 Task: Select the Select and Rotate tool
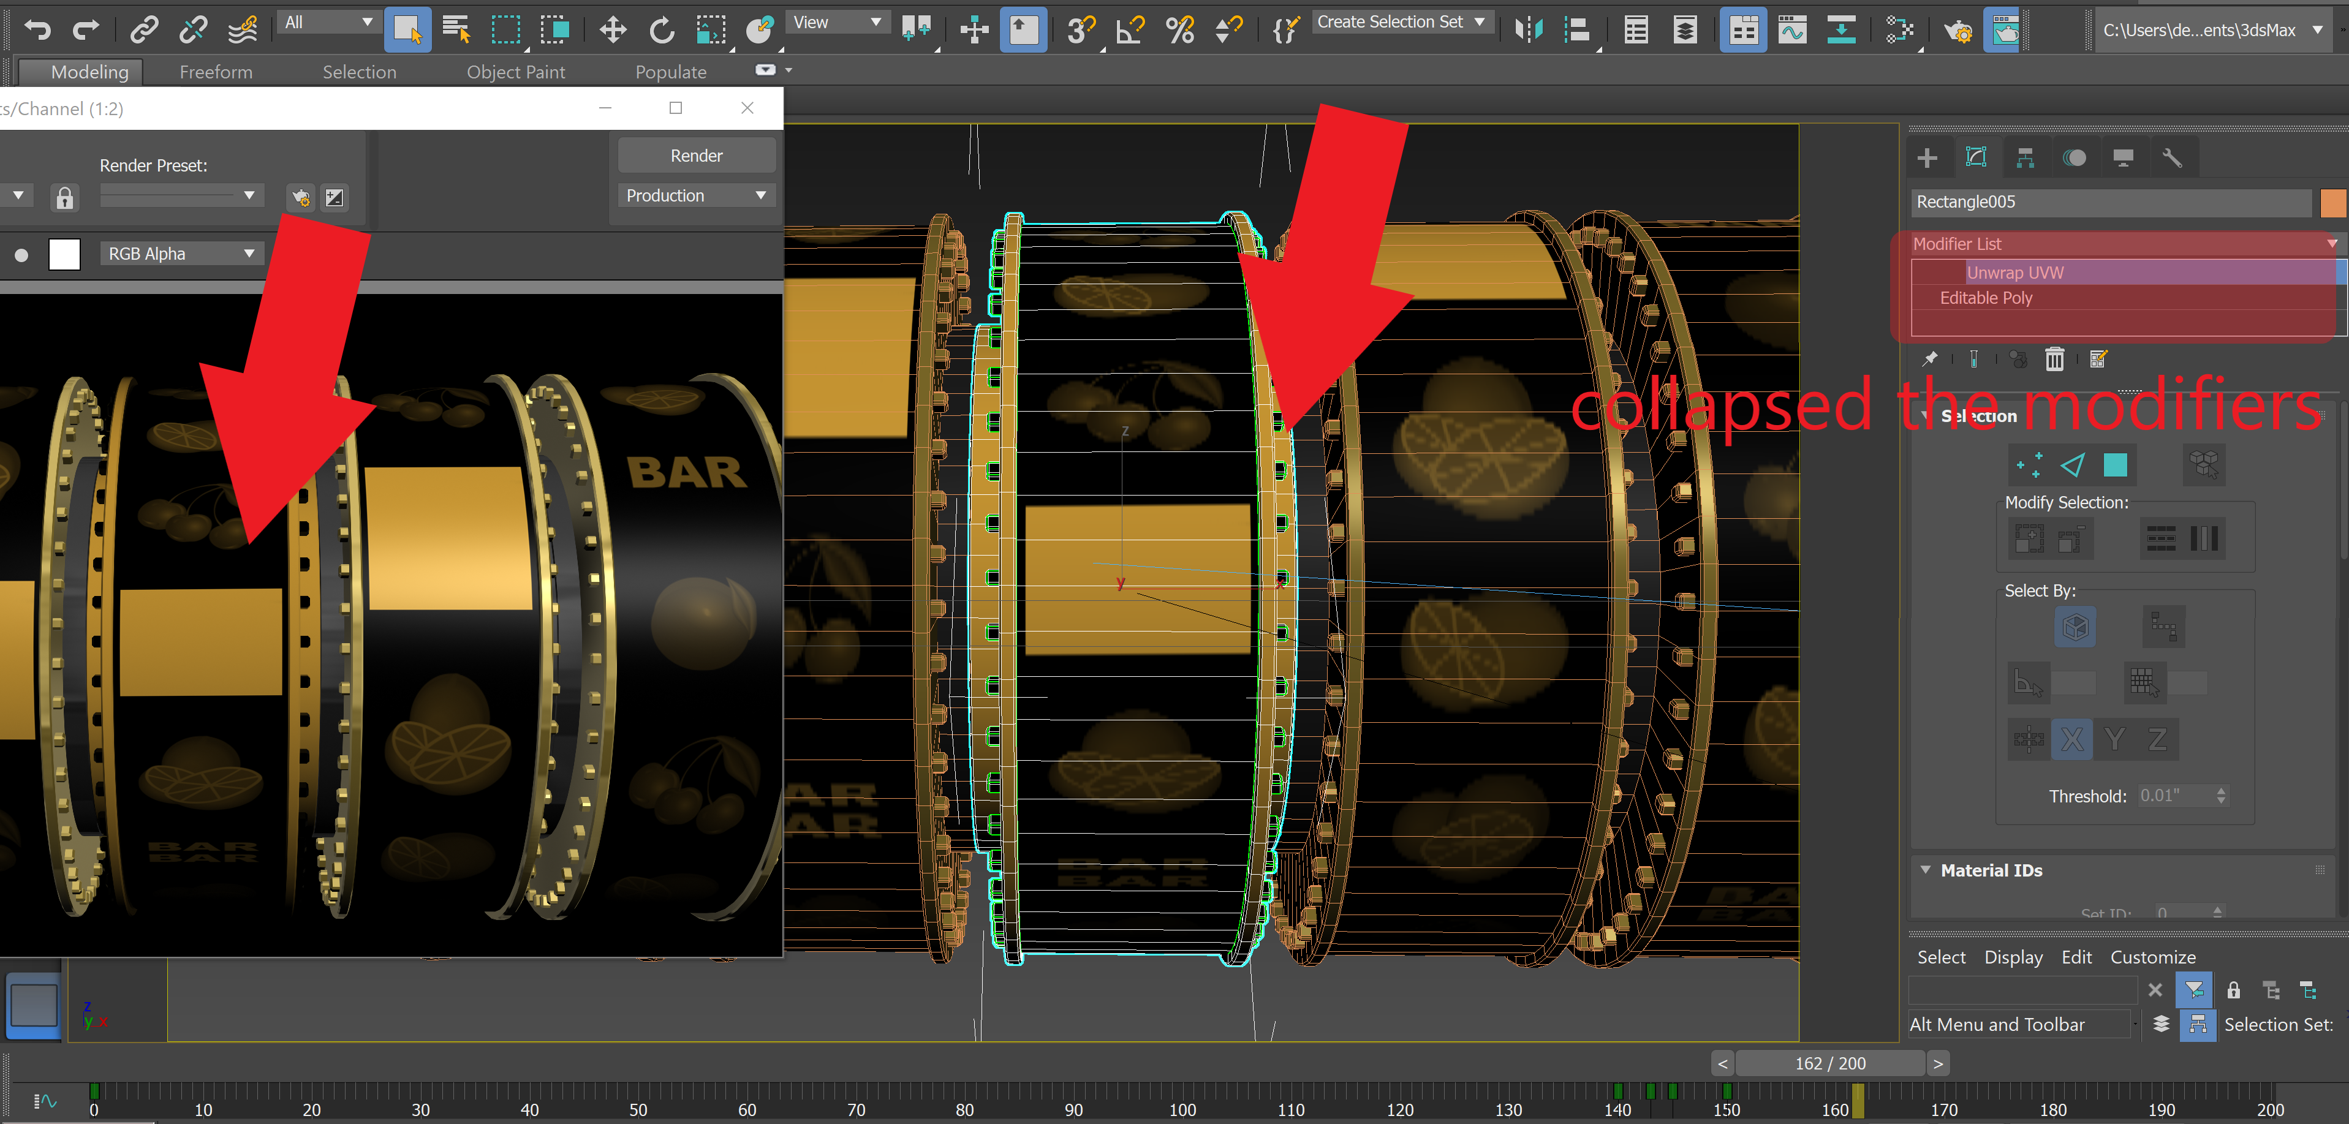coord(661,29)
